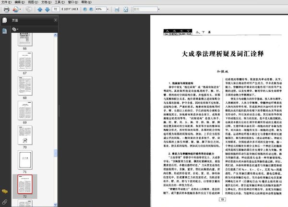Collapse the Pages panel with its arrow button
This screenshot has width=288, height=207.
[x=56, y=20]
